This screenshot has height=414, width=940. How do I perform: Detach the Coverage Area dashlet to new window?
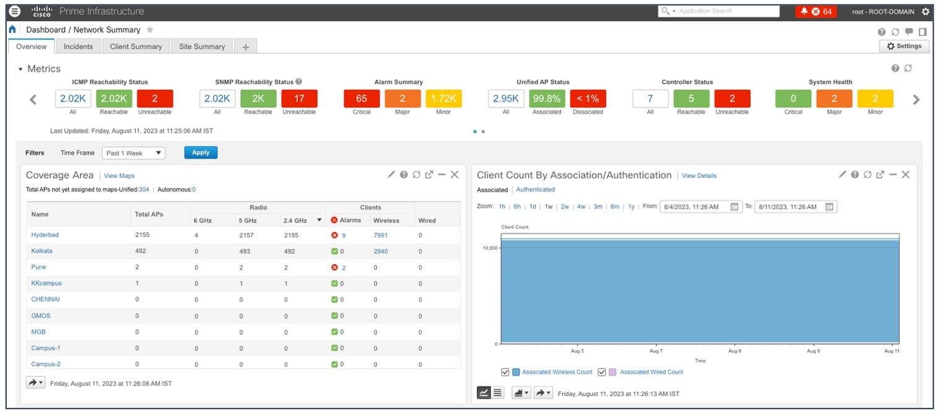point(429,175)
